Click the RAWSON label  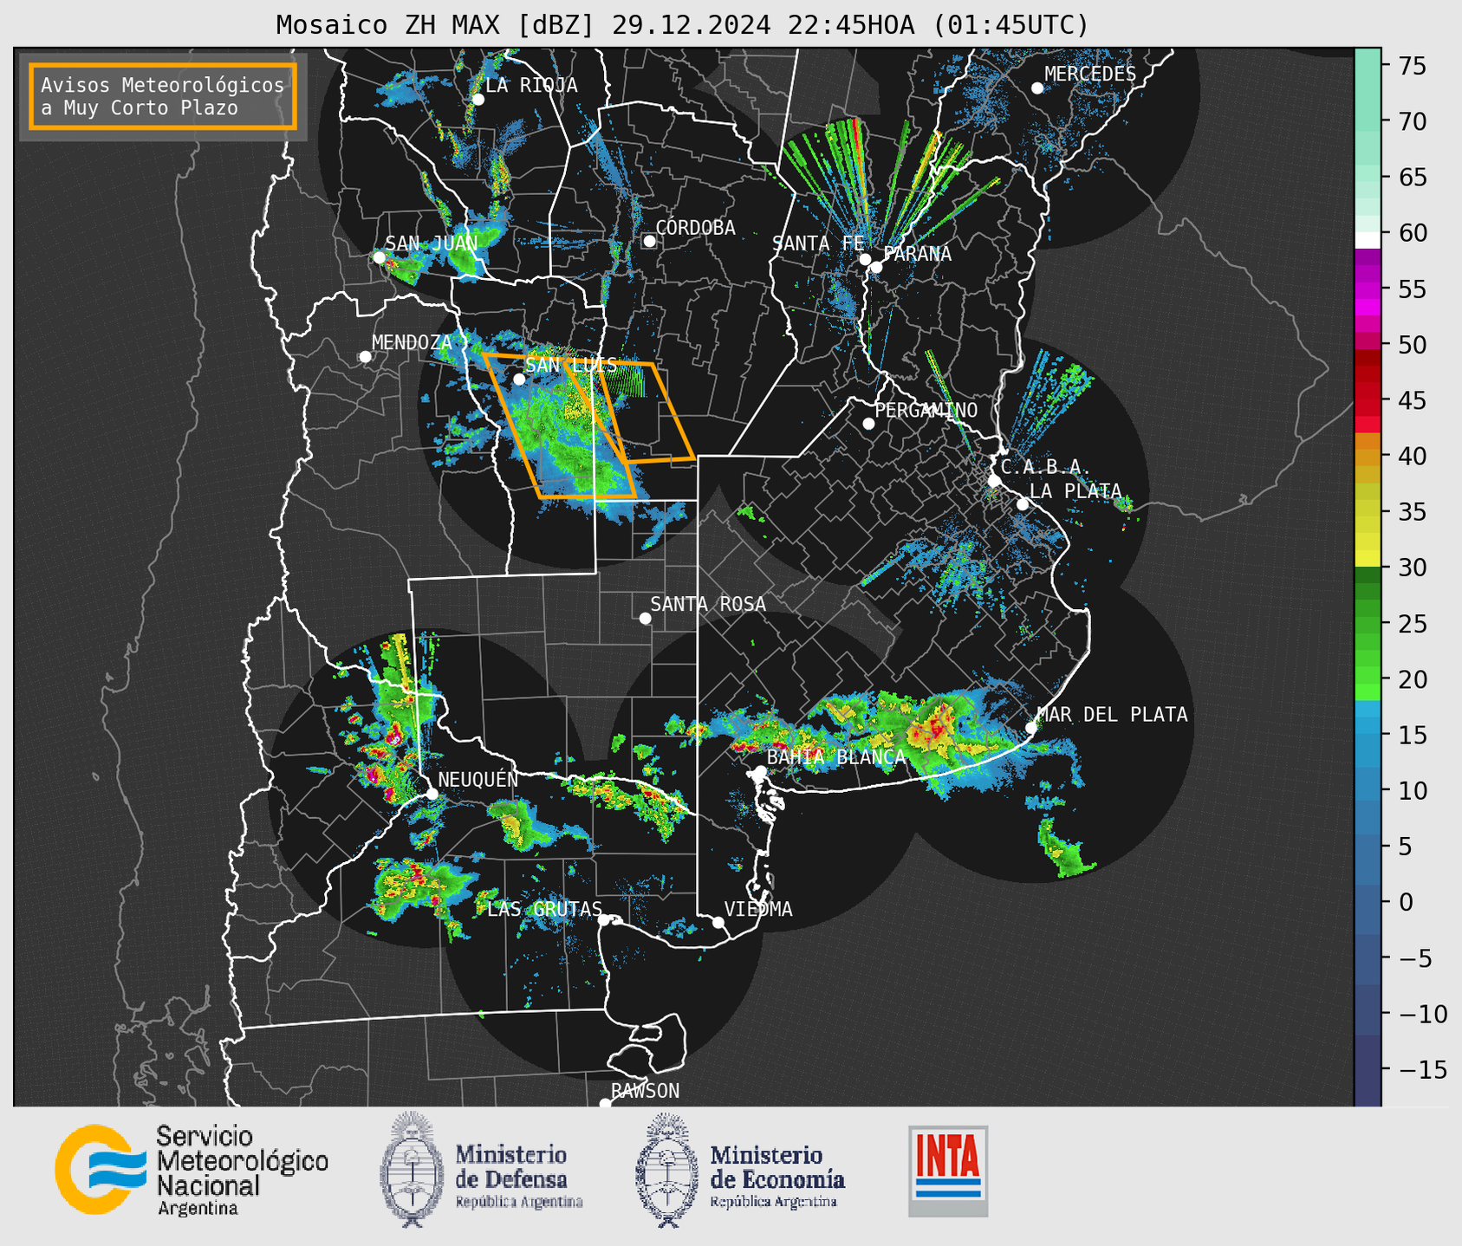click(x=646, y=1091)
